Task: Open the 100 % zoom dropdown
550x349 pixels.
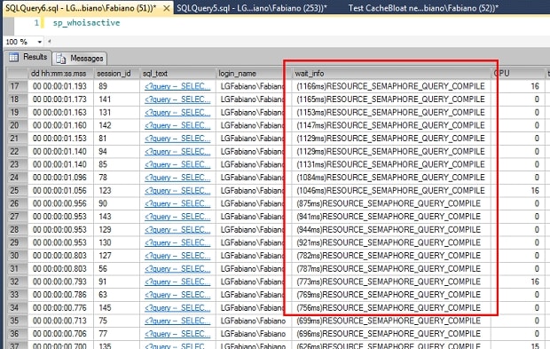Action: click(40, 42)
